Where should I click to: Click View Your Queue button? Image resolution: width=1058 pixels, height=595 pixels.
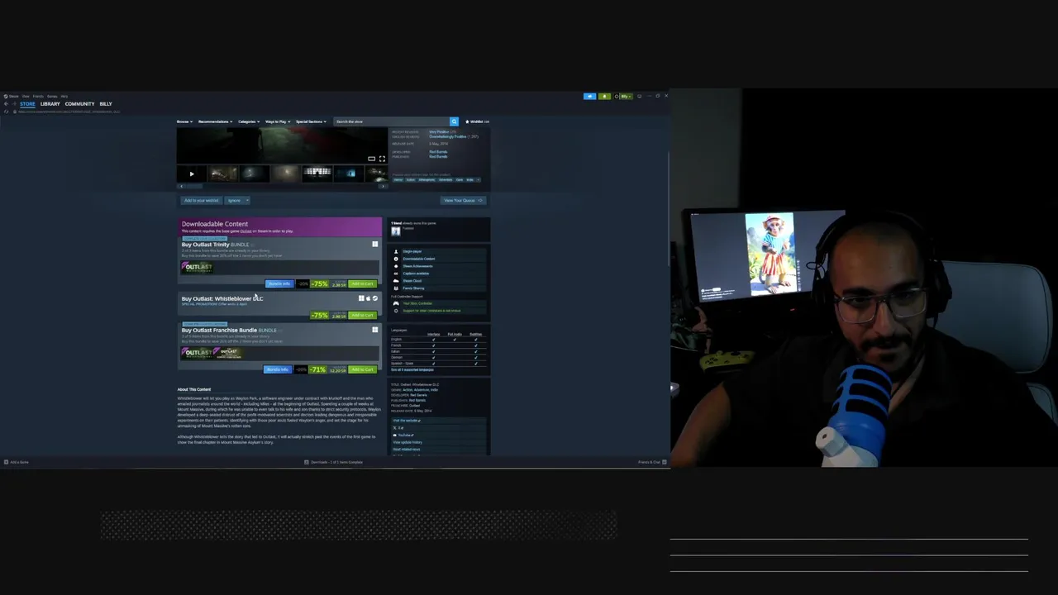(463, 200)
